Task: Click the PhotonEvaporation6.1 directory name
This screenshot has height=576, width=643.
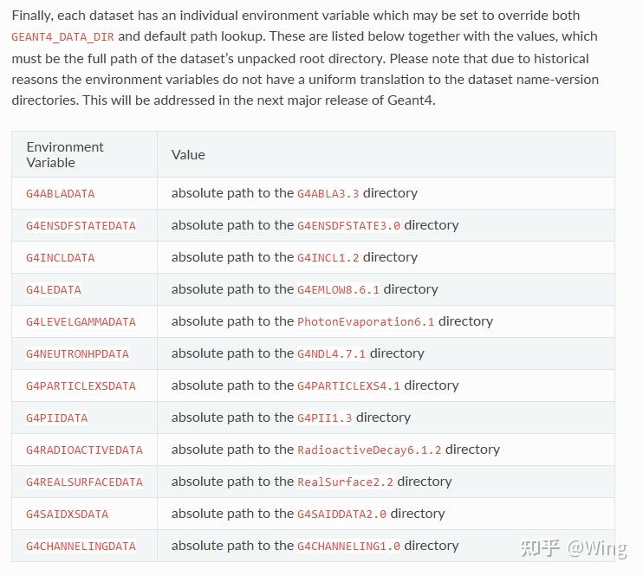Action: [x=366, y=321]
